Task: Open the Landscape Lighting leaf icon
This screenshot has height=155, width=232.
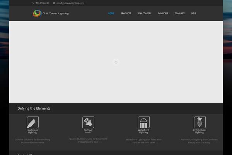Action: [x=32, y=122]
